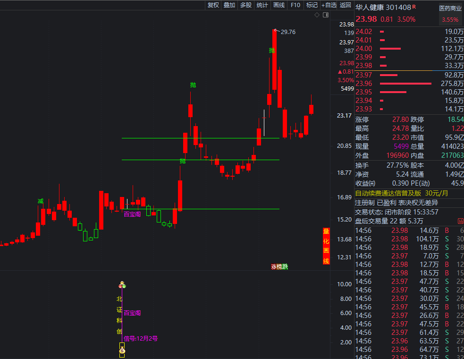
Task: Open the 叠加 overlay menu
Action: (229, 5)
